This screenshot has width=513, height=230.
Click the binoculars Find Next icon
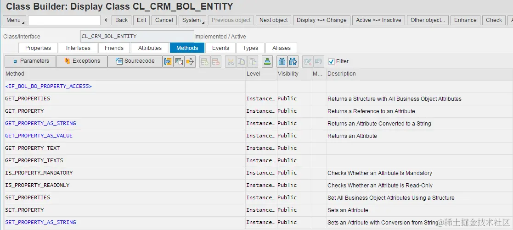coord(293,61)
